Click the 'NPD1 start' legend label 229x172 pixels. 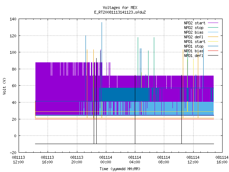coord(195,42)
